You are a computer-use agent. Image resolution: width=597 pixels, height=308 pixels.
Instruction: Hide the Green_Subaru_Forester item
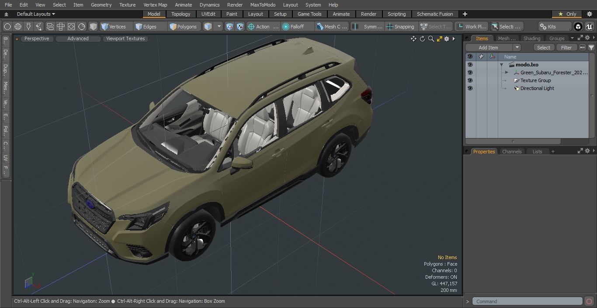tap(470, 73)
